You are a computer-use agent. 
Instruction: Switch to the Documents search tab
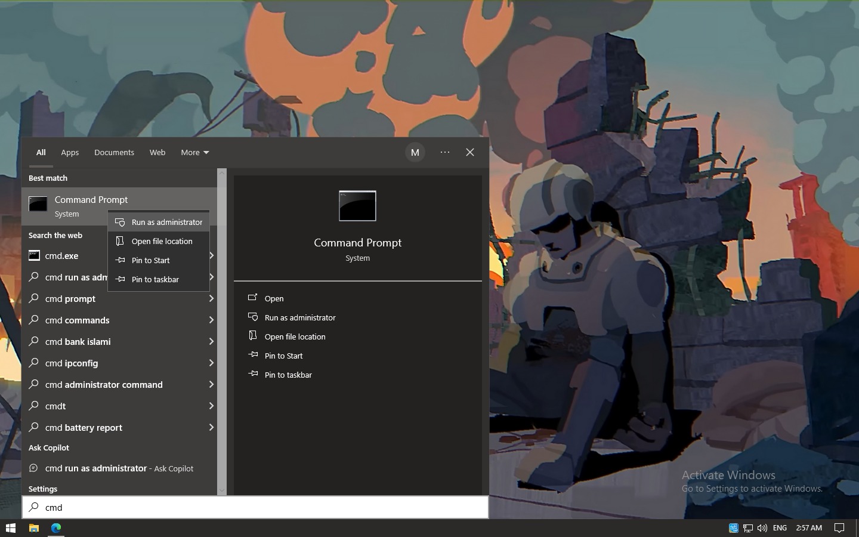tap(114, 153)
